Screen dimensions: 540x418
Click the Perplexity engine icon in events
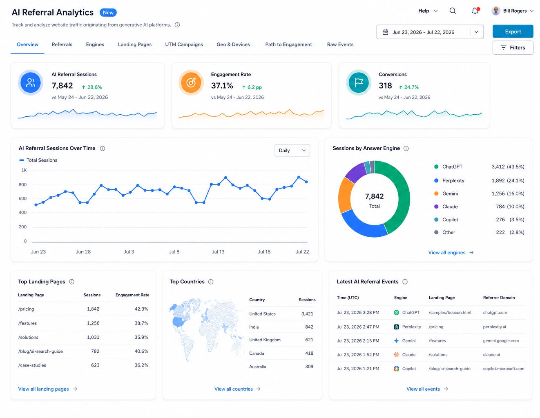coord(396,327)
